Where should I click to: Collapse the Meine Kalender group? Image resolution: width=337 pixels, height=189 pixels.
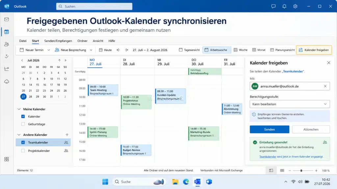(x=19, y=109)
